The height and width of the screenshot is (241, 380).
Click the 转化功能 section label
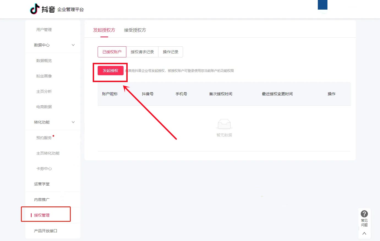point(42,122)
